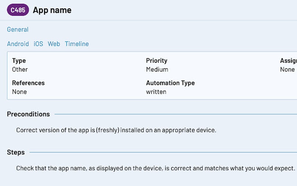
Task: Click the "App name" case title
Action: click(x=52, y=10)
